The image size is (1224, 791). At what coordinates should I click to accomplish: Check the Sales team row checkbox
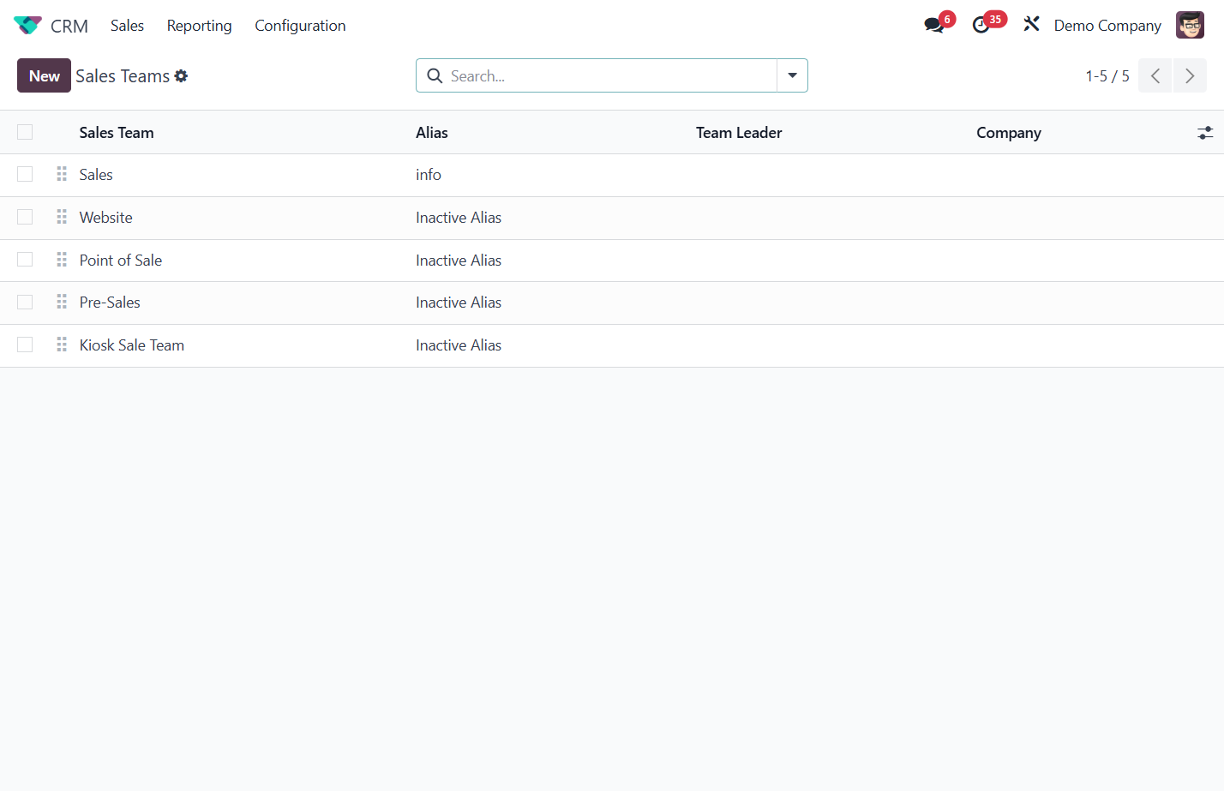pos(25,175)
